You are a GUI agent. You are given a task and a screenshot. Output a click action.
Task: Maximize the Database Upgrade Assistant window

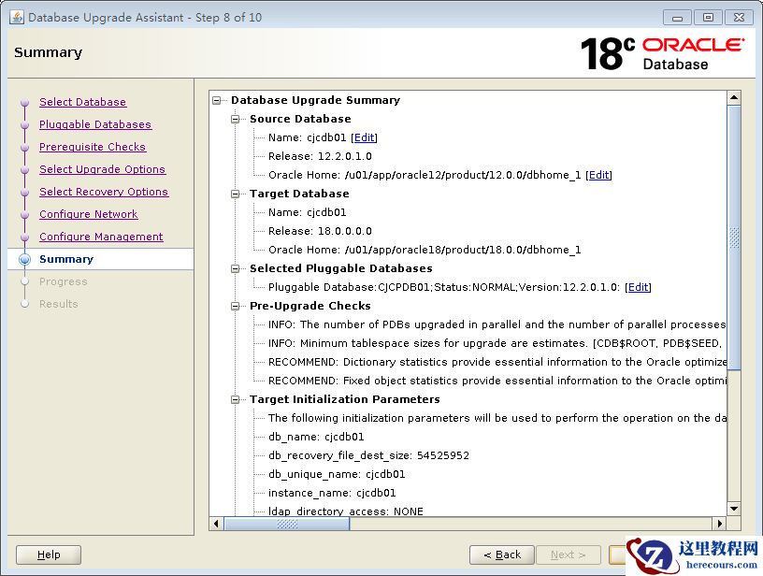[708, 18]
